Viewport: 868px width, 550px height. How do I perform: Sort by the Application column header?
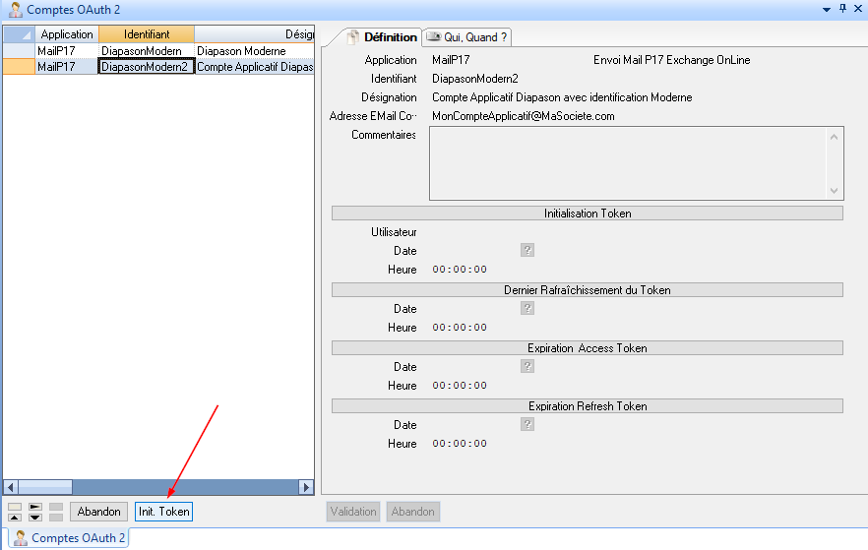click(x=67, y=34)
